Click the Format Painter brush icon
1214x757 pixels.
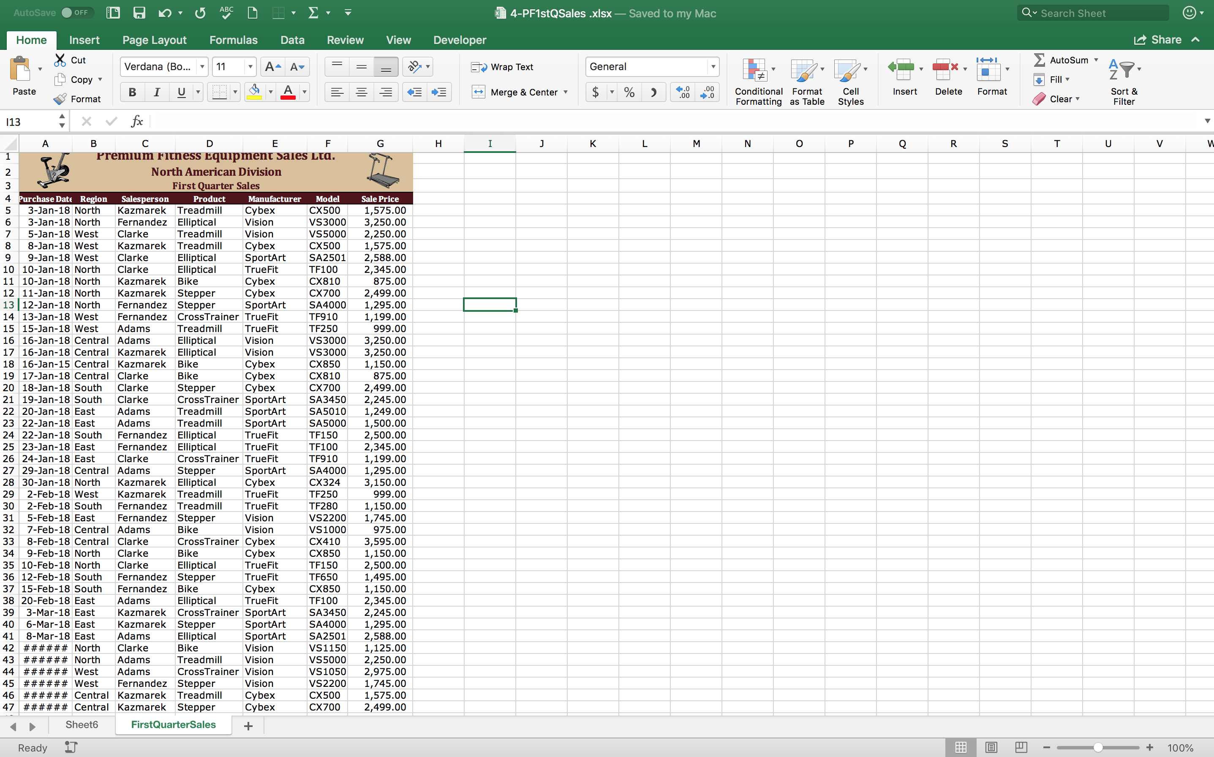(x=60, y=99)
